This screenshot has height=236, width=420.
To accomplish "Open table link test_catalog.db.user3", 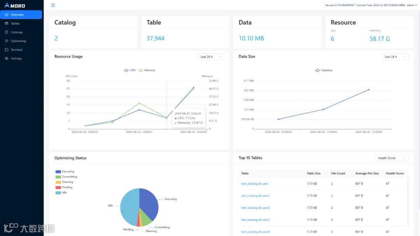I will [x=255, y=220].
